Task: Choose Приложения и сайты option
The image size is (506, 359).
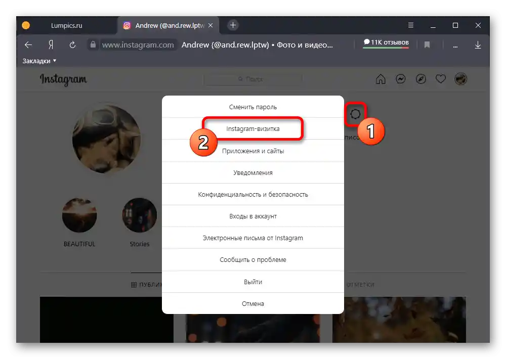Action: point(253,151)
